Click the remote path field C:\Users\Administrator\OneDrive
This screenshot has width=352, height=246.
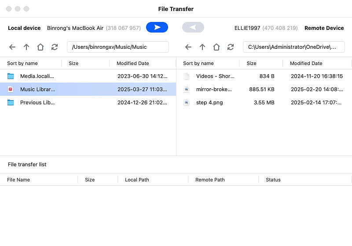(x=293, y=47)
